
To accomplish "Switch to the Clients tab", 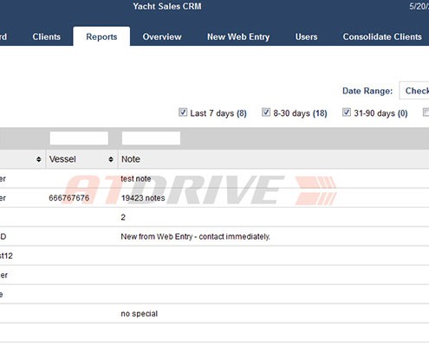I will tap(47, 37).
